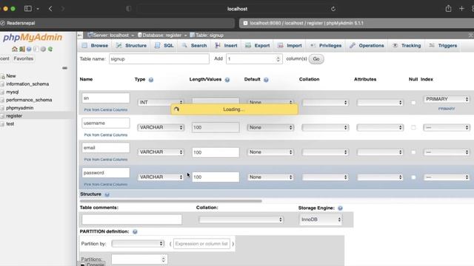Go back with the browser back arrow
The height and width of the screenshot is (266, 474).
pyautogui.click(x=50, y=9)
